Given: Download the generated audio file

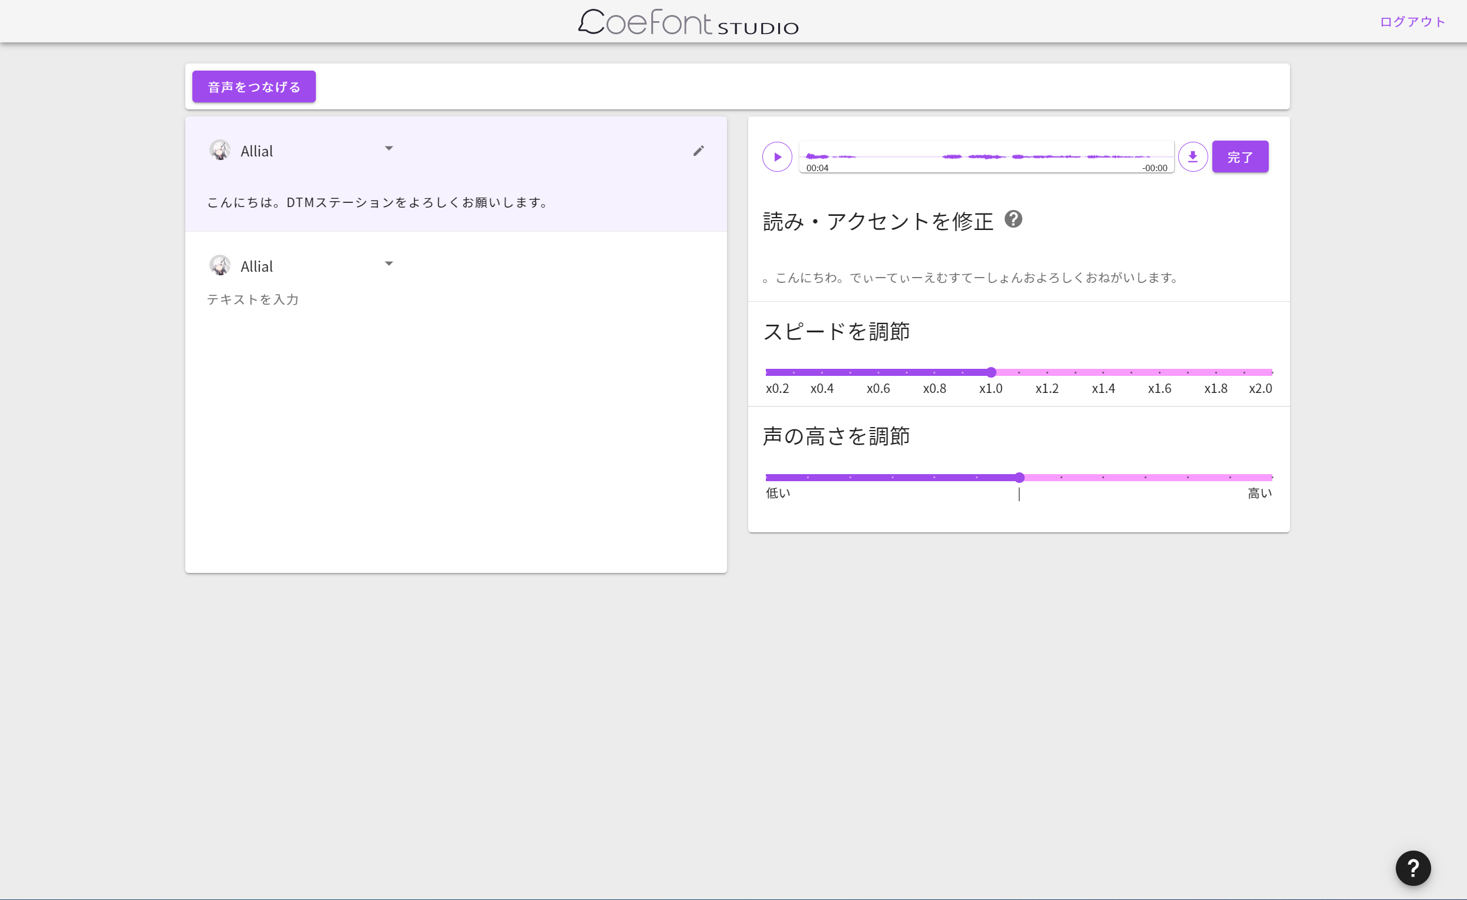Looking at the screenshot, I should [1192, 157].
